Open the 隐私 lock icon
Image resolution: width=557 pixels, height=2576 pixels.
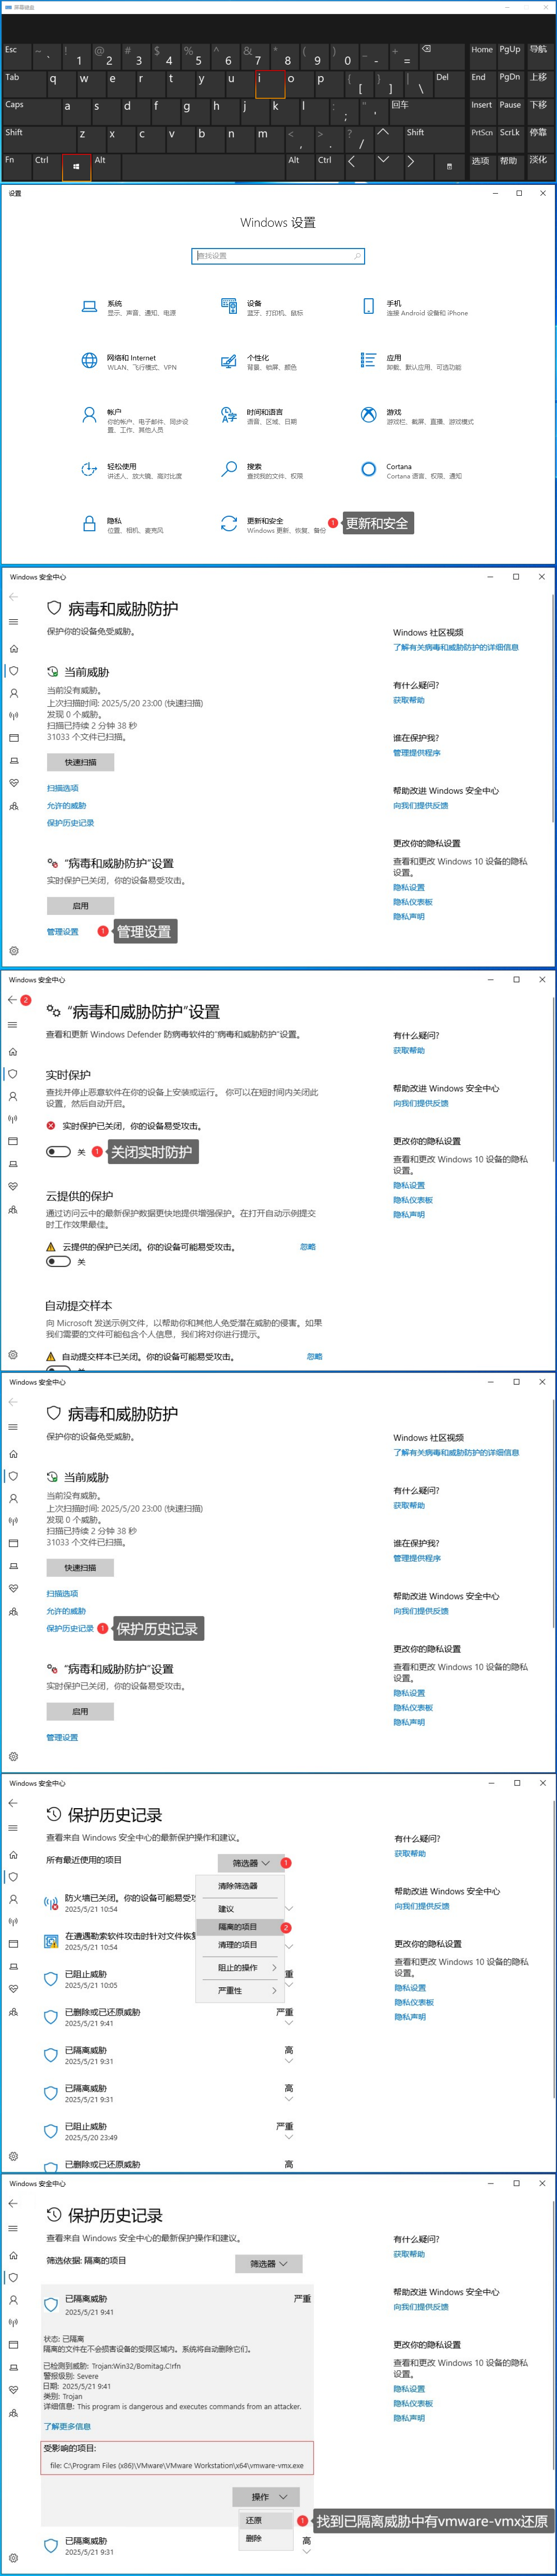click(x=89, y=524)
